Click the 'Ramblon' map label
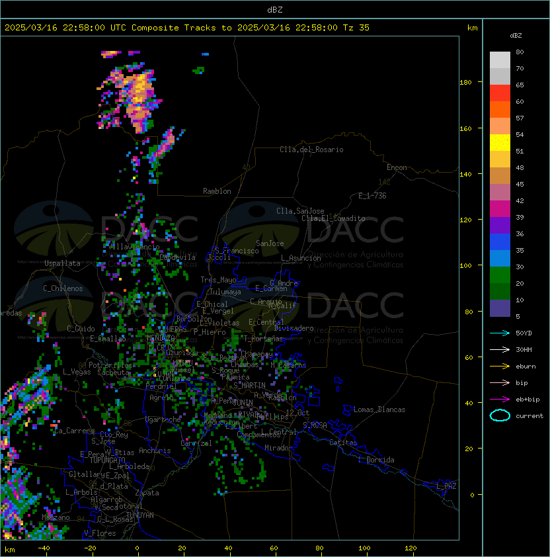550x557 pixels. (x=217, y=191)
